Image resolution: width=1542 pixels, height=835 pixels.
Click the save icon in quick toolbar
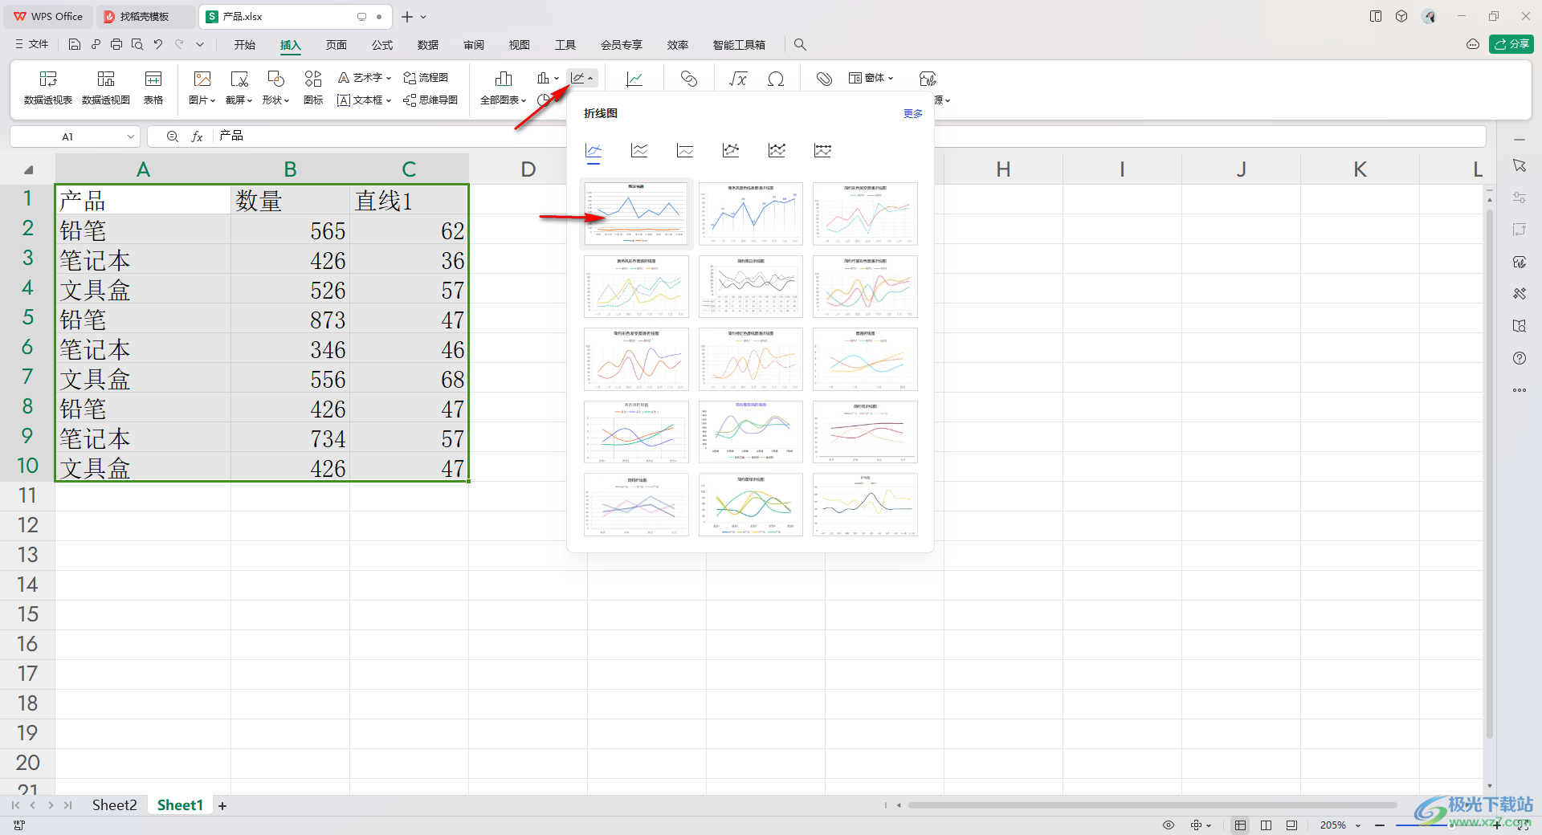(75, 45)
